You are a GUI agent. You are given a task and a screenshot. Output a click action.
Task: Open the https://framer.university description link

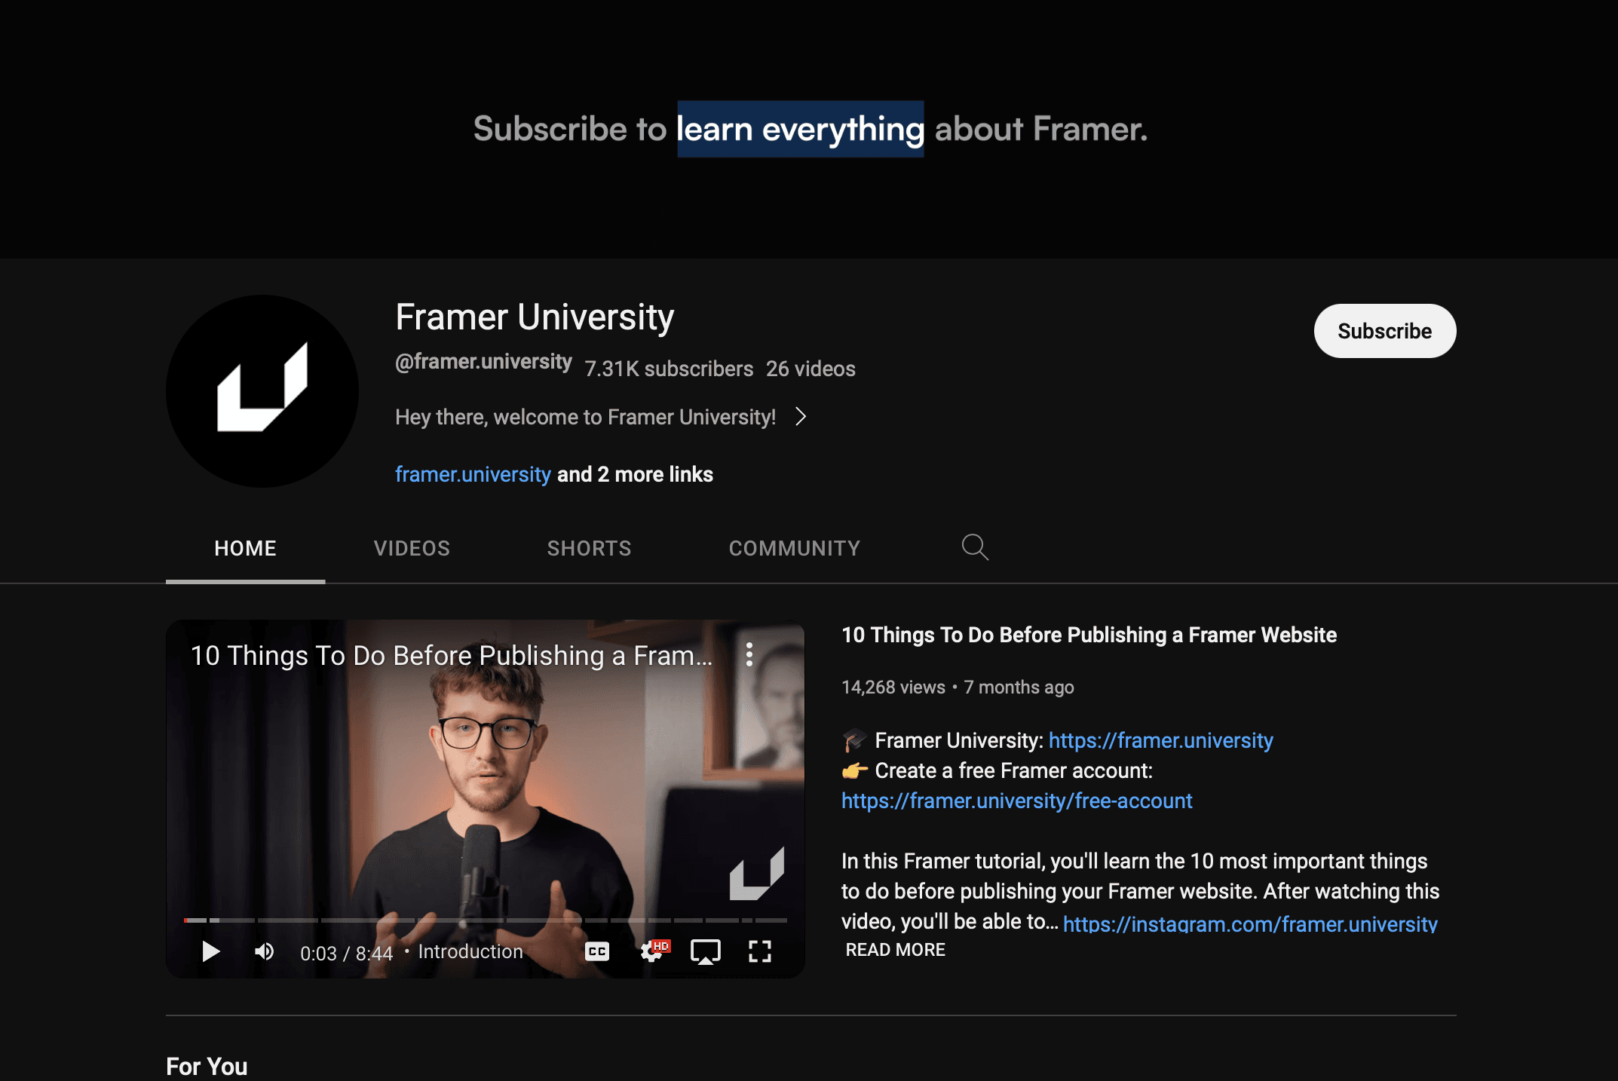[1160, 740]
